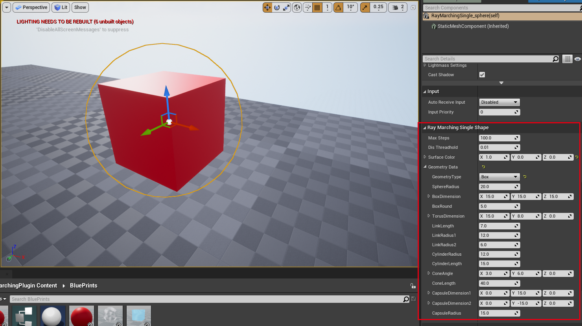Show advanced properties arrow under Cast Shadow
Viewport: 582px width, 326px height.
pyautogui.click(x=501, y=83)
